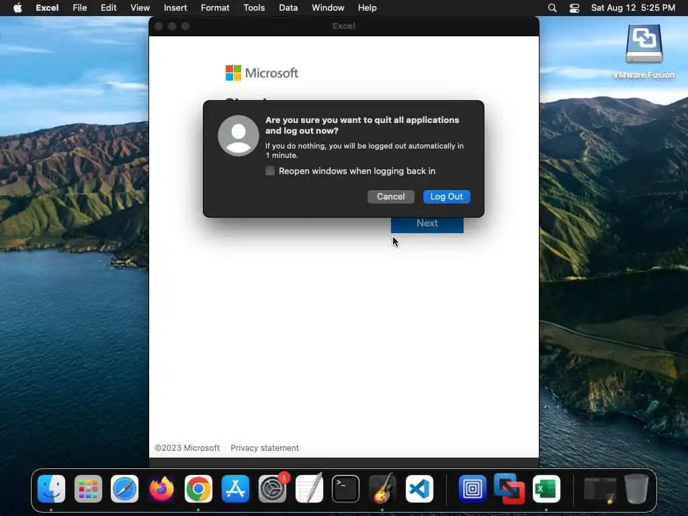Screen dimensions: 688x516
Task: Click the date and time in menu bar
Action: pos(633,8)
